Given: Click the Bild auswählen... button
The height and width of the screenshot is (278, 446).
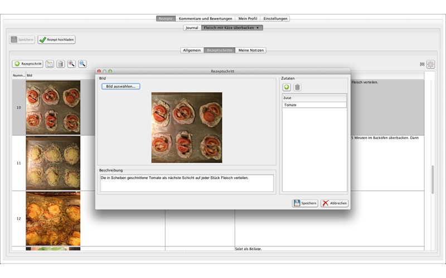Looking at the screenshot, I should coord(121,86).
